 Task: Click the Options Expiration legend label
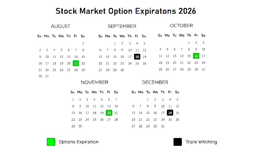(x=79, y=142)
